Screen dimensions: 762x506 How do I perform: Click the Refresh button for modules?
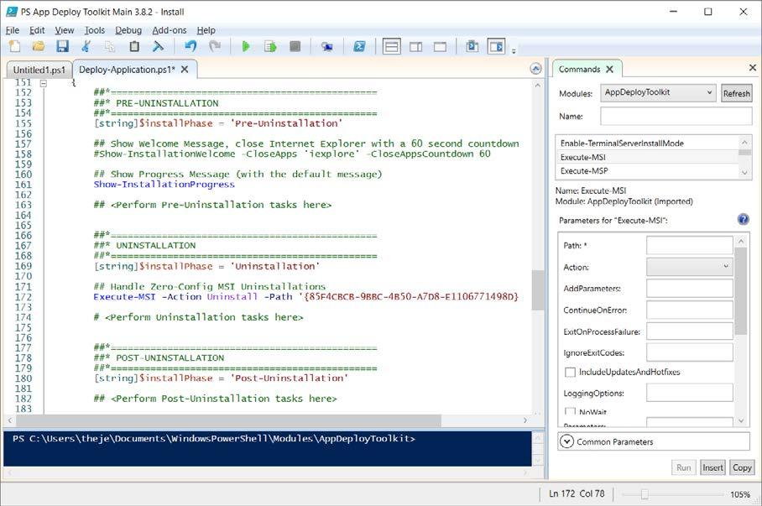click(x=736, y=93)
